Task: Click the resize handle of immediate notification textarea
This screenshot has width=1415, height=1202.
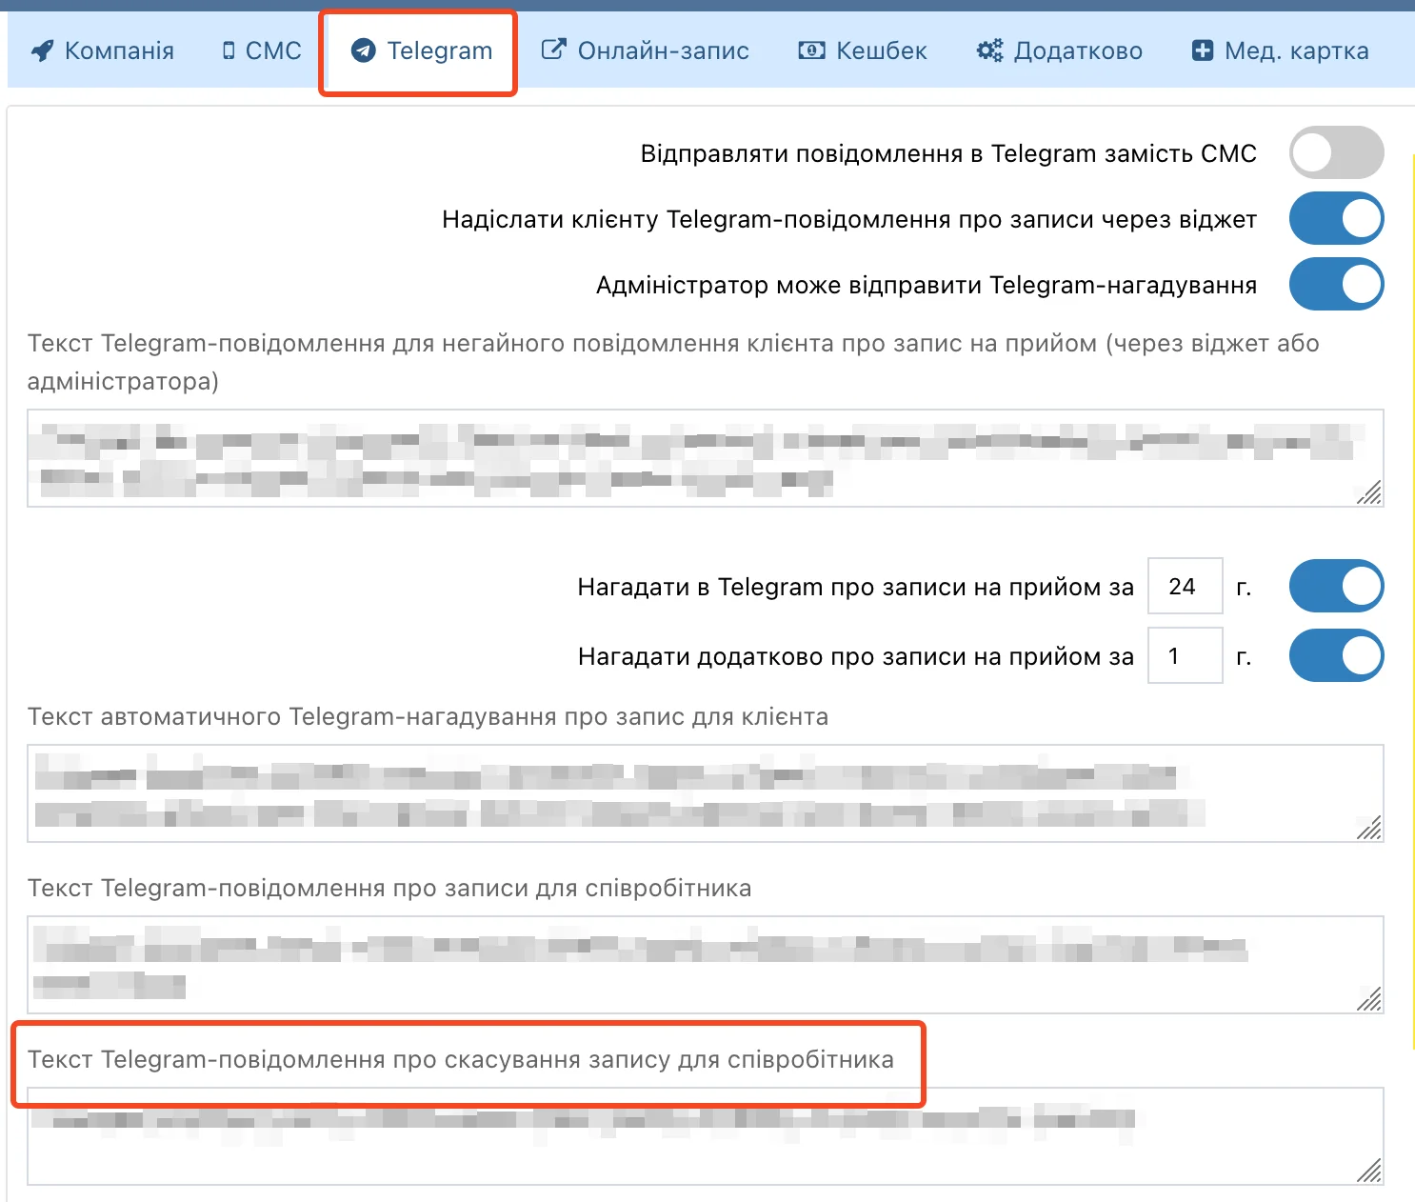Action: click(x=1369, y=492)
